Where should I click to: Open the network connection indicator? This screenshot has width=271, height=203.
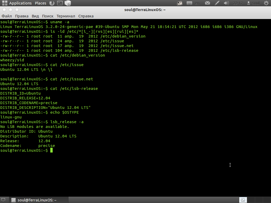point(217,3)
